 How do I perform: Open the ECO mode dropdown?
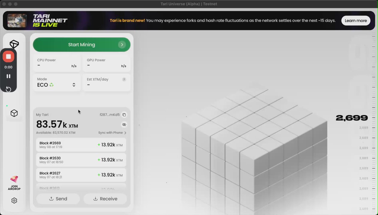coord(57,82)
